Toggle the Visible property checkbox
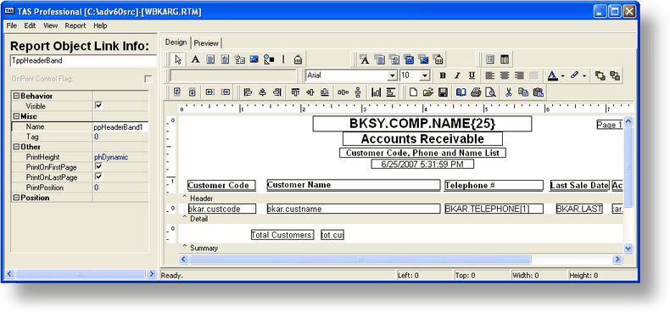This screenshot has width=670, height=313. click(98, 105)
